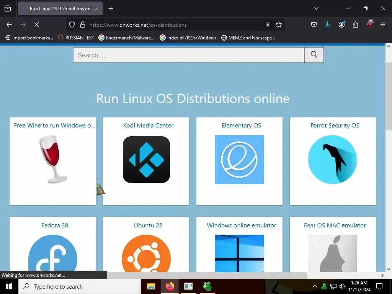
Task: Open the Windows Start menu
Action: coord(9,286)
